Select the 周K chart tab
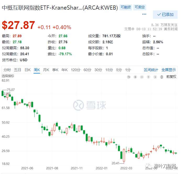This screenshot has height=174, width=182. tap(37, 70)
